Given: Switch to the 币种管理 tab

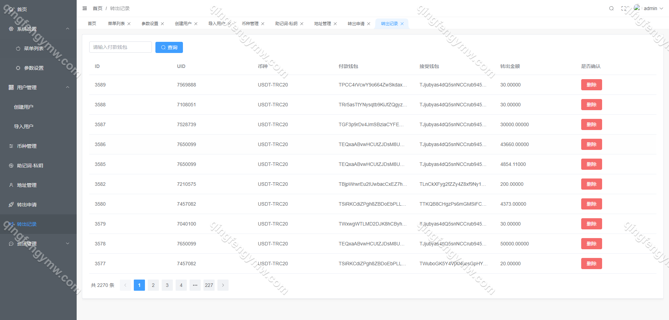Looking at the screenshot, I should tap(250, 24).
